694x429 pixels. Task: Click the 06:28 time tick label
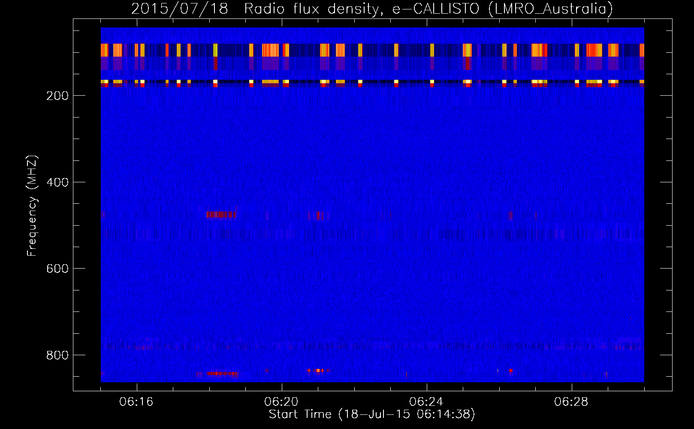tap(571, 402)
